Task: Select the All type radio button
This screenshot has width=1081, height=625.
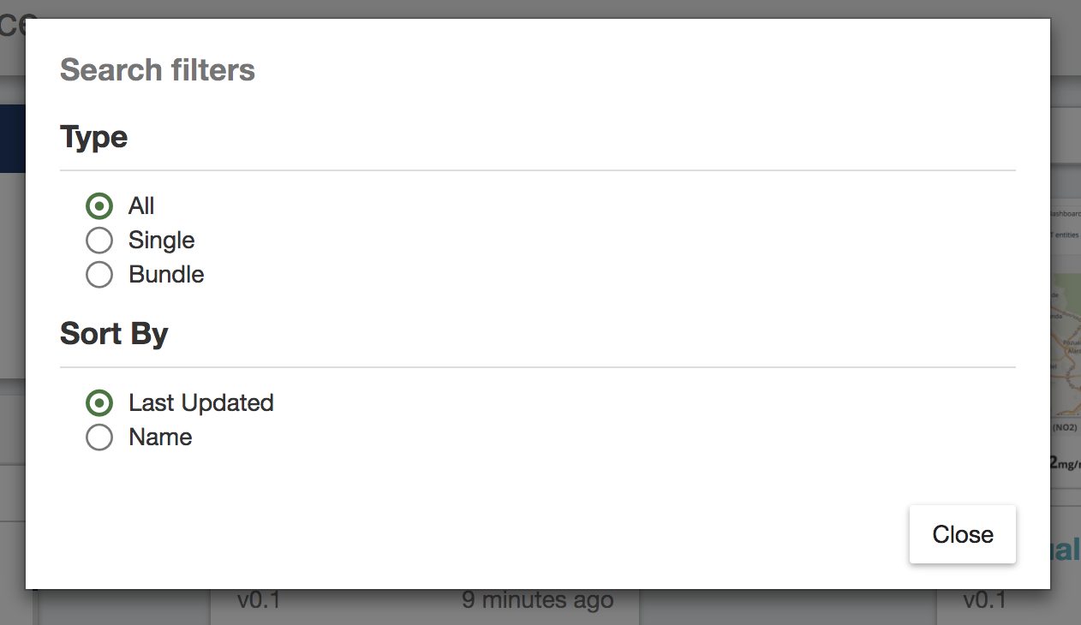Action: pos(99,205)
